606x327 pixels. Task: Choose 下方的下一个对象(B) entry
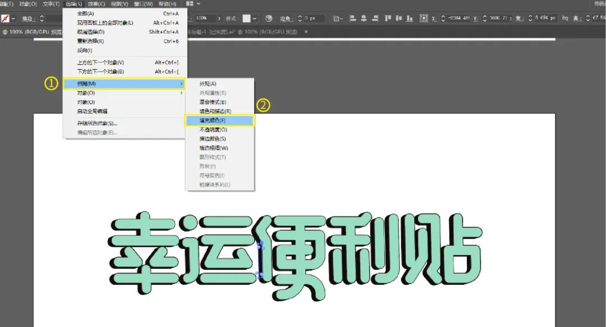point(125,71)
